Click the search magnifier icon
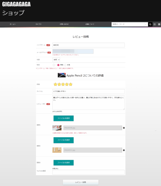Viewport: 161px width, 186px height. [150, 24]
